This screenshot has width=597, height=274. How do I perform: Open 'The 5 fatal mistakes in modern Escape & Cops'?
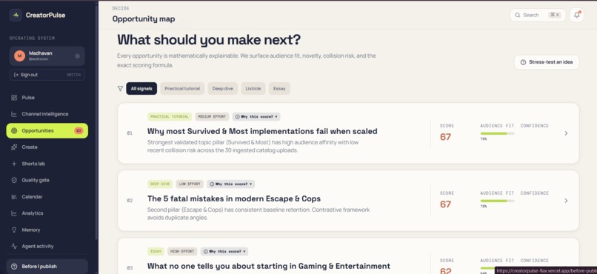click(234, 198)
